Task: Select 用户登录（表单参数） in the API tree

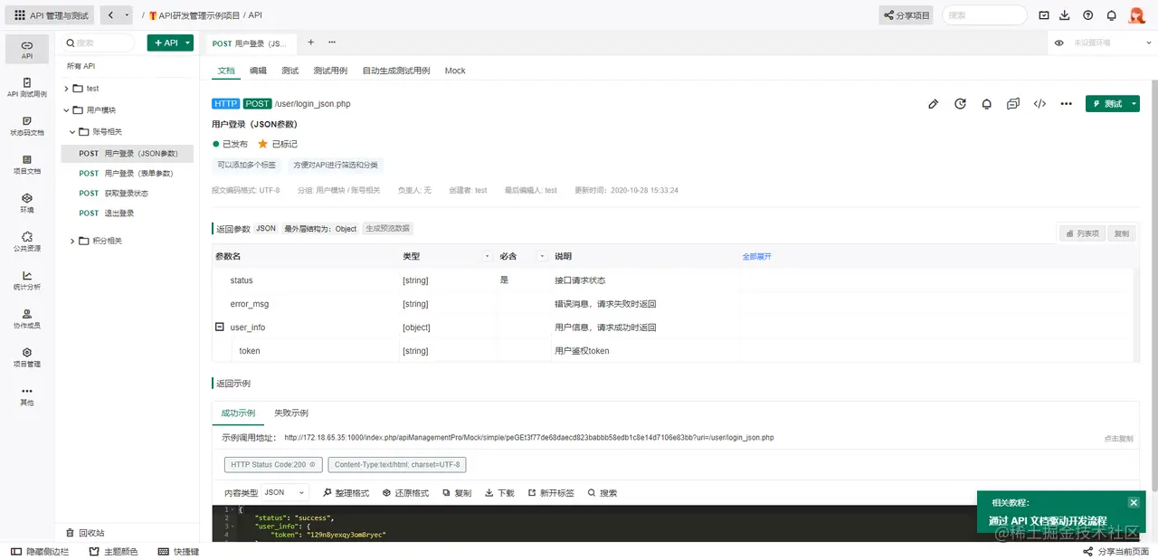Action: [x=126, y=173]
